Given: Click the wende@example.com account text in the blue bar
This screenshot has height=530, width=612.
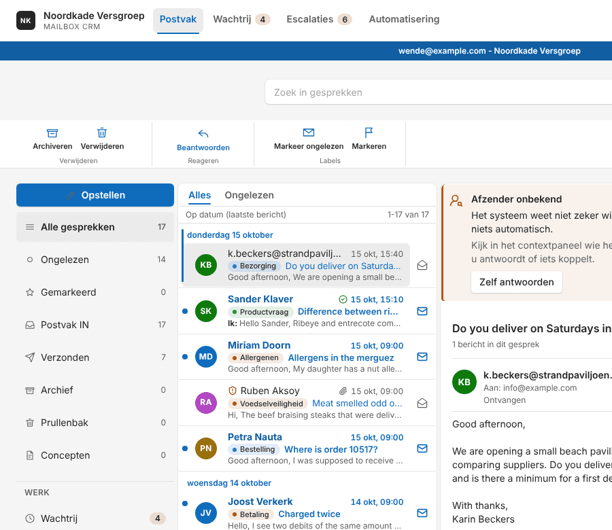Looking at the screenshot, I should 489,51.
